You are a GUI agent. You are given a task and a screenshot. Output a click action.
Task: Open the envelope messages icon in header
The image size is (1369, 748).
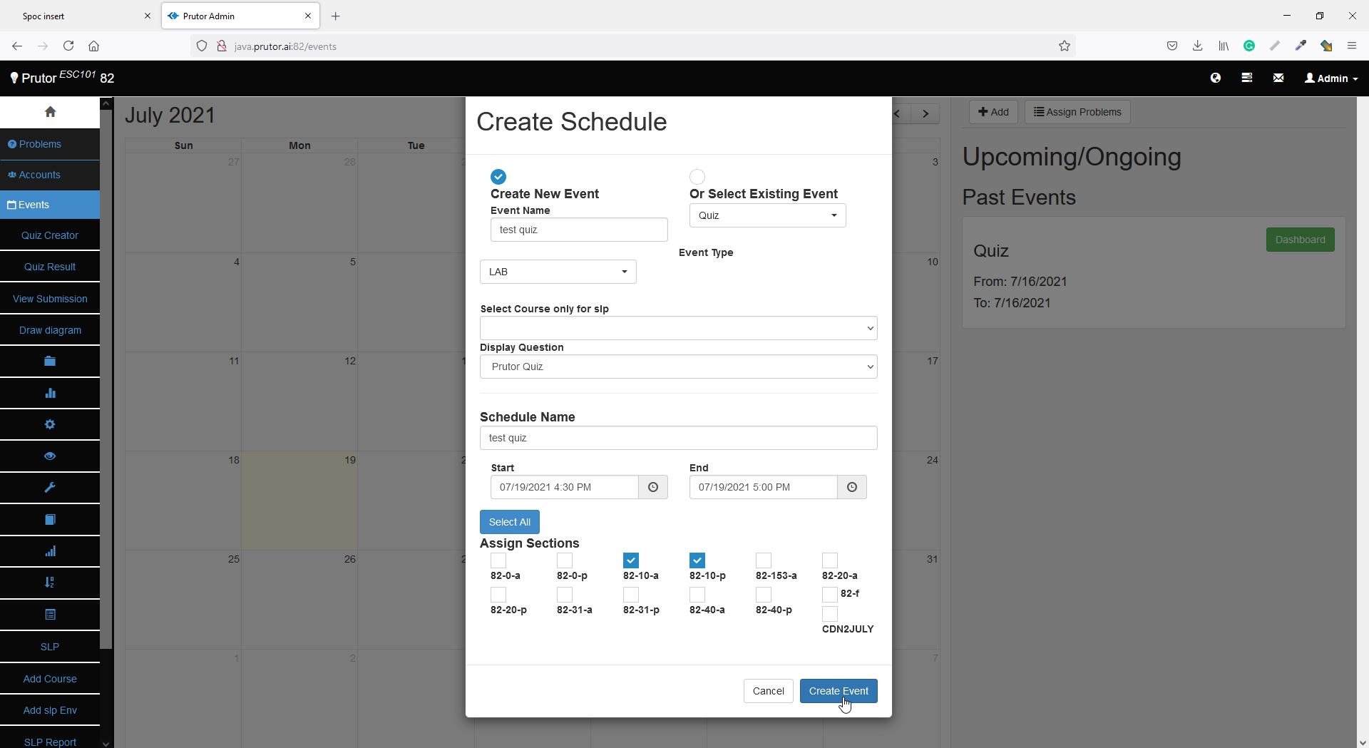[x=1278, y=78]
